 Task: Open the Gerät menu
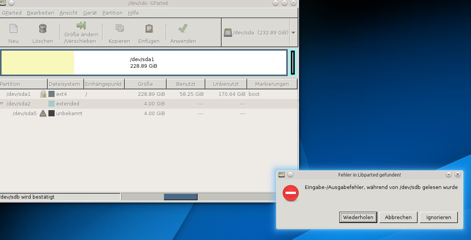click(90, 13)
